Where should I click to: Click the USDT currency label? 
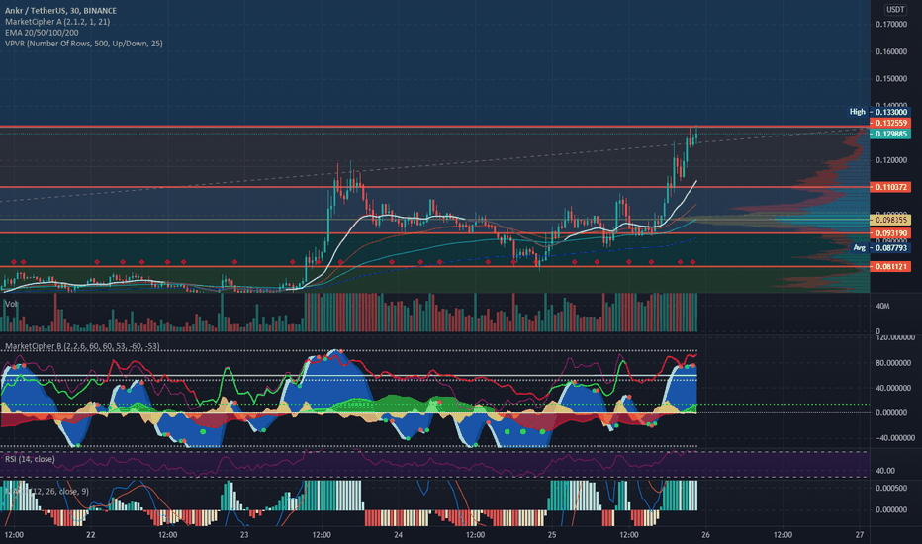tap(895, 9)
